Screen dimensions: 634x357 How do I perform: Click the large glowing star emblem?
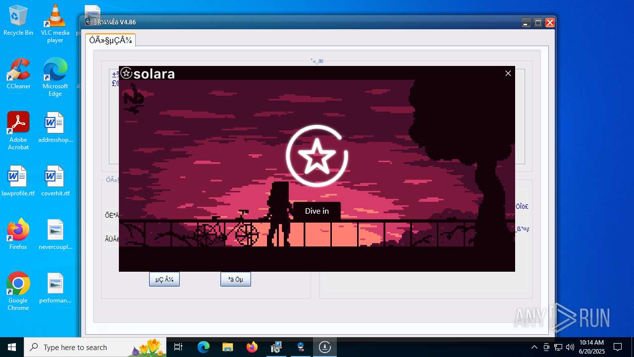coord(317,156)
